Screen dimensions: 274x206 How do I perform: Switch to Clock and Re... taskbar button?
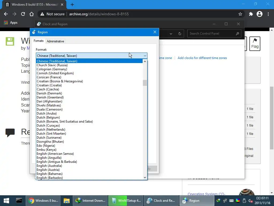[x=161, y=201]
